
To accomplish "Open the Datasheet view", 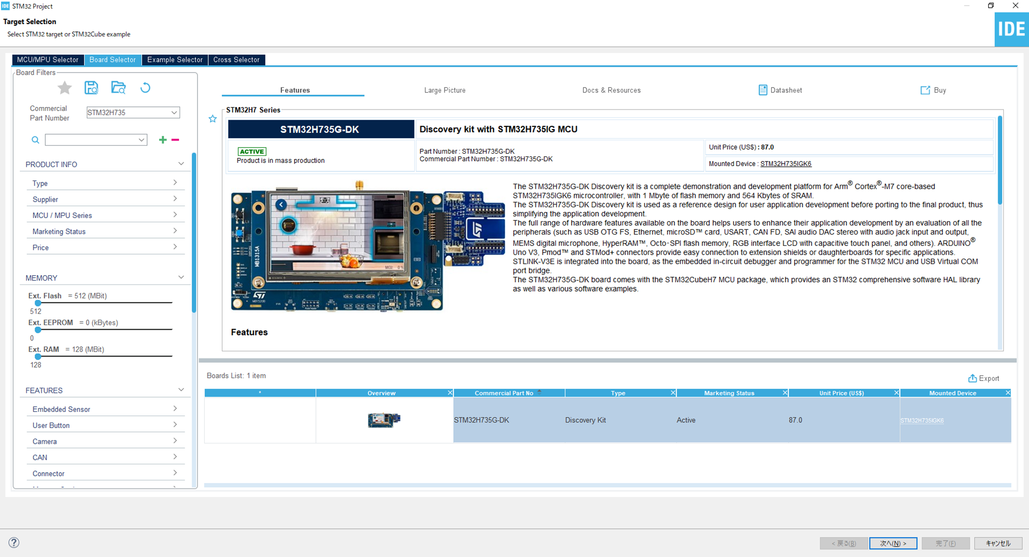I will point(780,90).
